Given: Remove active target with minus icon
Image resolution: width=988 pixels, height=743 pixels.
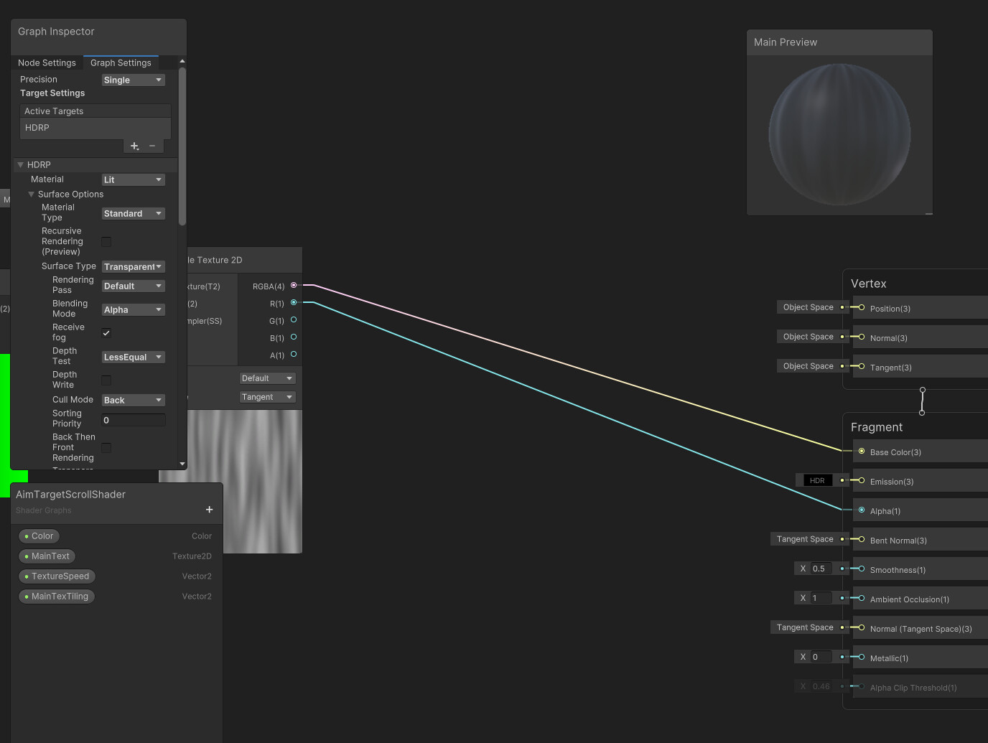Looking at the screenshot, I should click(x=152, y=146).
